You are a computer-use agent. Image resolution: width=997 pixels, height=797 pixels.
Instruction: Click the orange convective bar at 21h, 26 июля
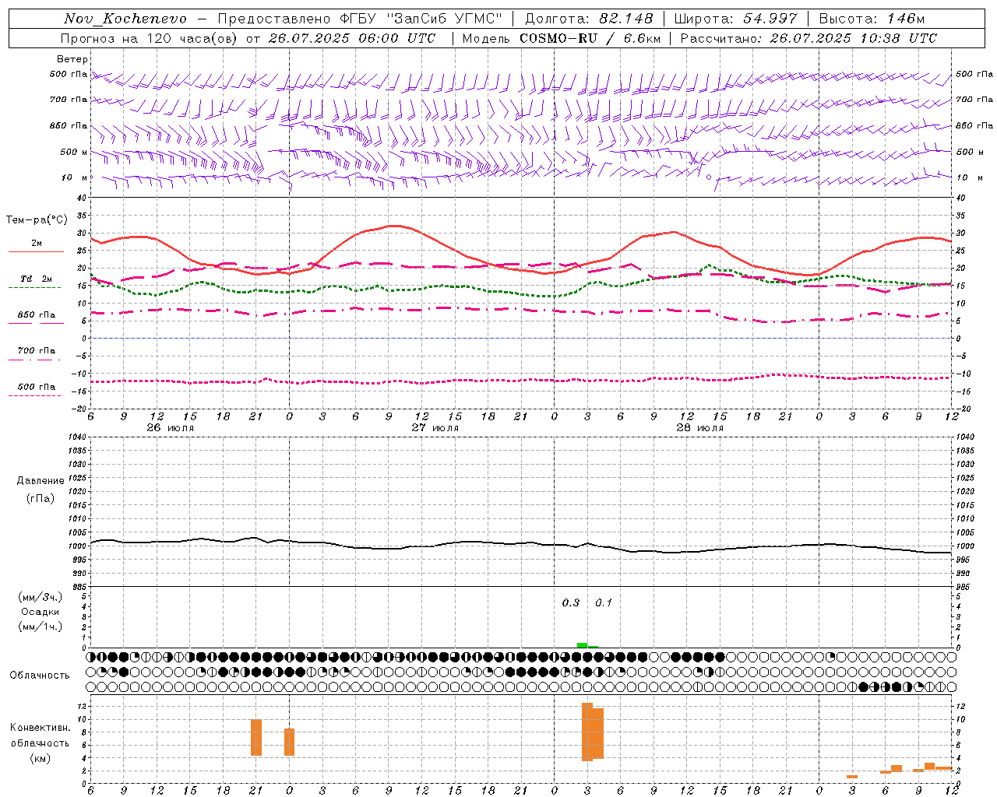click(x=255, y=737)
